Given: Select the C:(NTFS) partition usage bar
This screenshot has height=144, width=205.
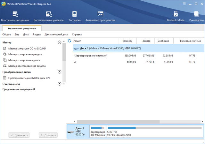Looking at the screenshot, I should 154,131.
